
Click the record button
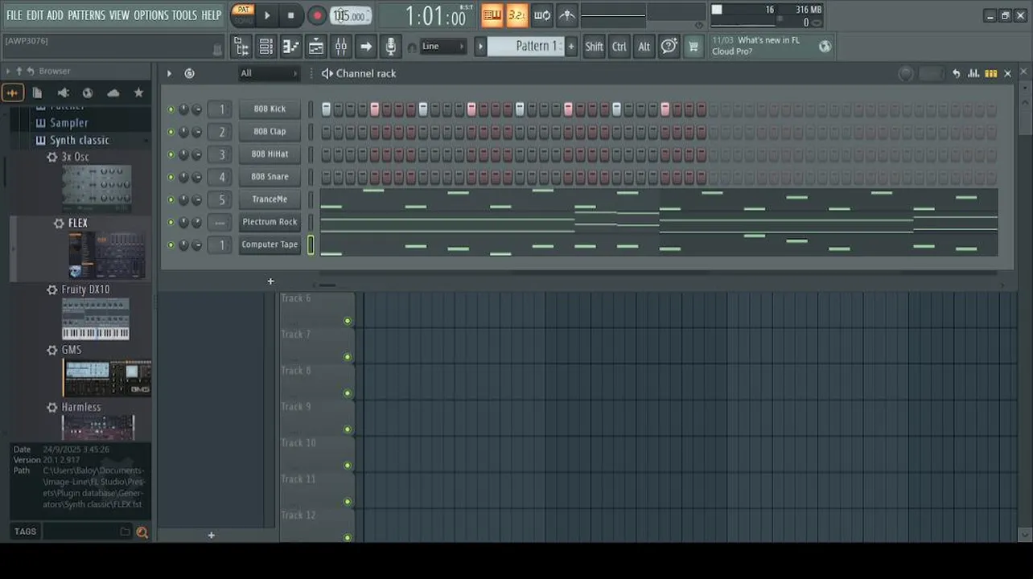[317, 15]
